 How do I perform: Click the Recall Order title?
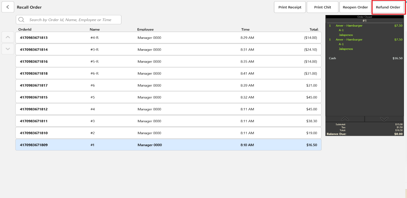[x=29, y=7]
